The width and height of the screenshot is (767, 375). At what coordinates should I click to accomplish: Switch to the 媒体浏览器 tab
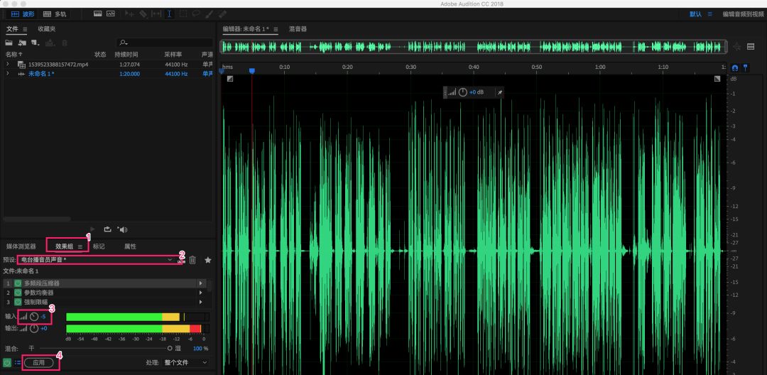21,246
